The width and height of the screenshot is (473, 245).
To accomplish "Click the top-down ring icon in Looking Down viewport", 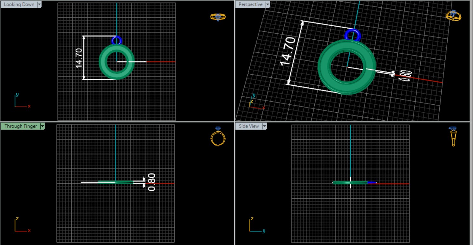I will pyautogui.click(x=218, y=17).
